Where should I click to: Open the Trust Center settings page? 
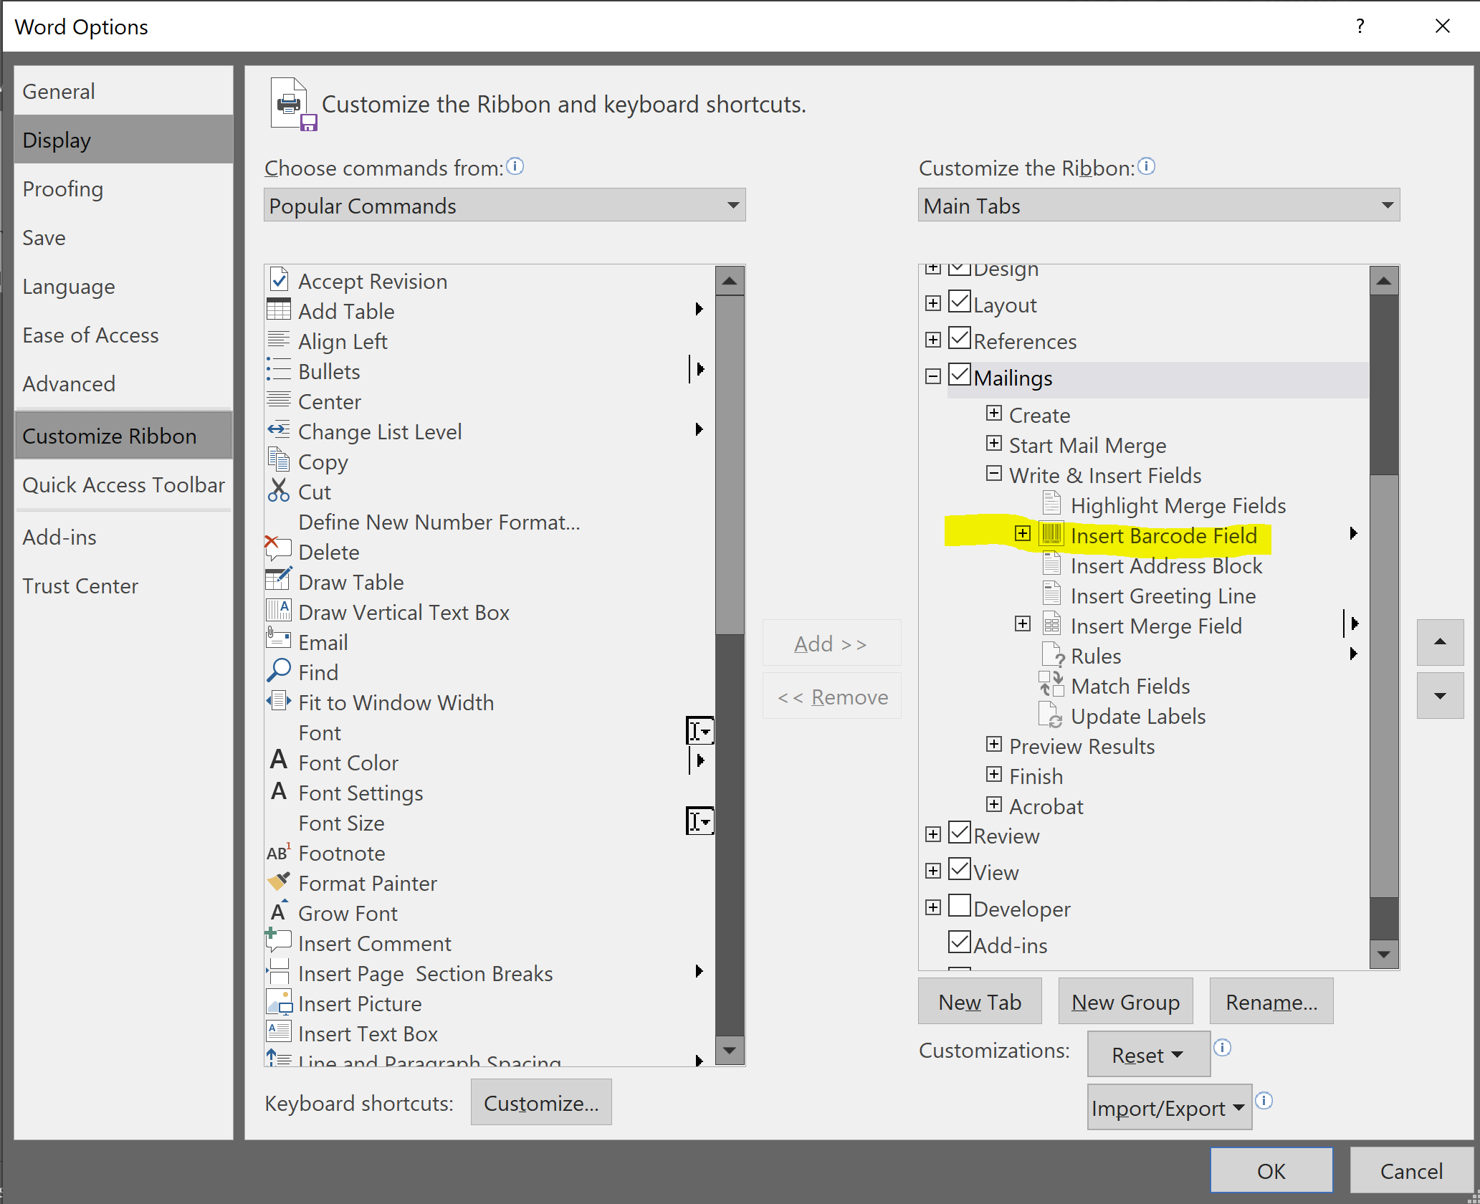[80, 586]
